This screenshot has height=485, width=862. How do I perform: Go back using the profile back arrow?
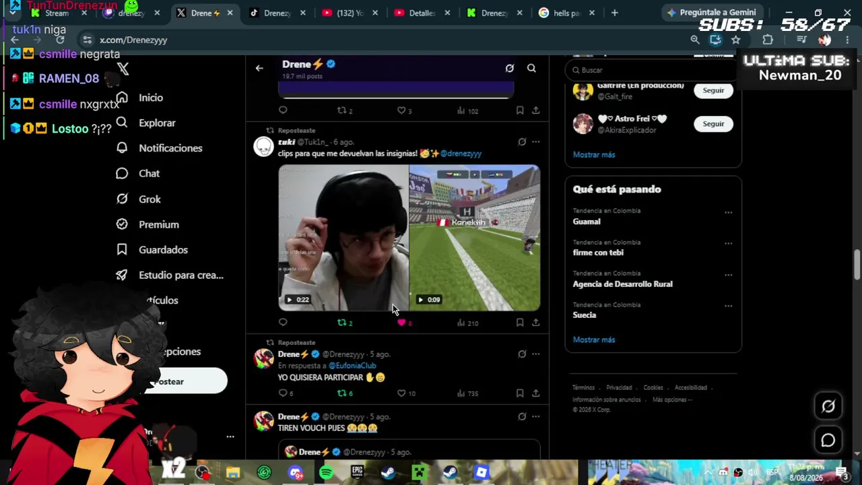click(x=259, y=68)
